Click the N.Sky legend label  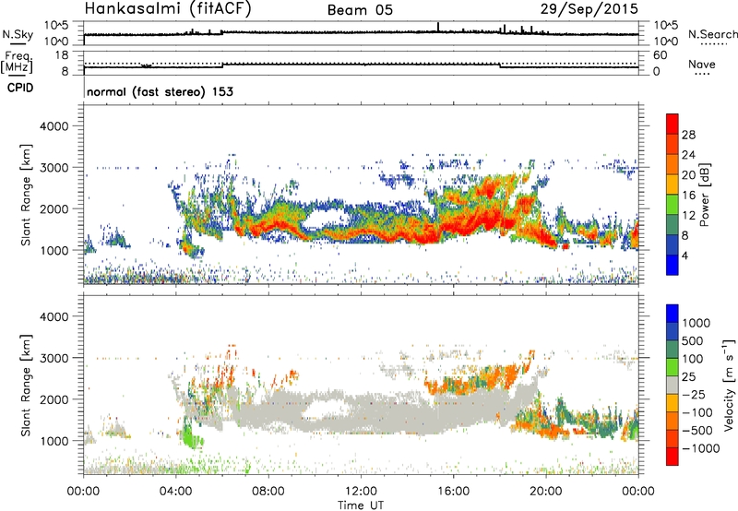(18, 34)
